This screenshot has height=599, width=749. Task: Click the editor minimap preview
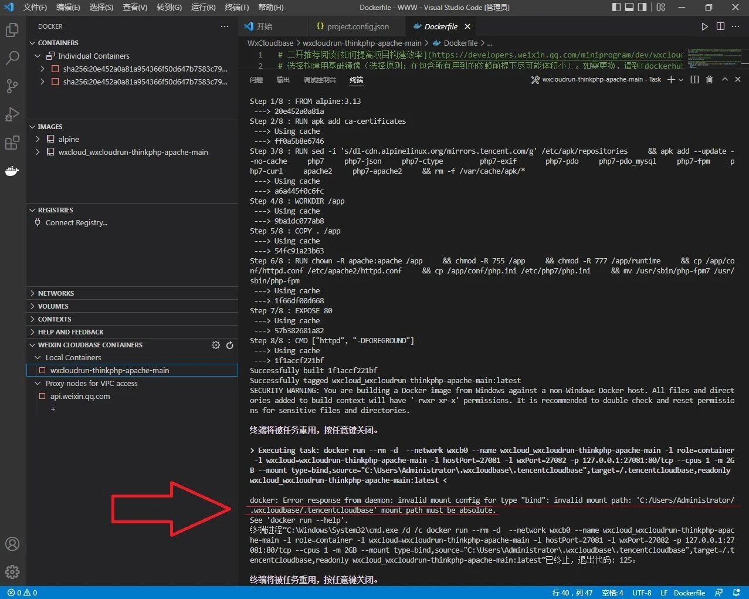[714, 59]
